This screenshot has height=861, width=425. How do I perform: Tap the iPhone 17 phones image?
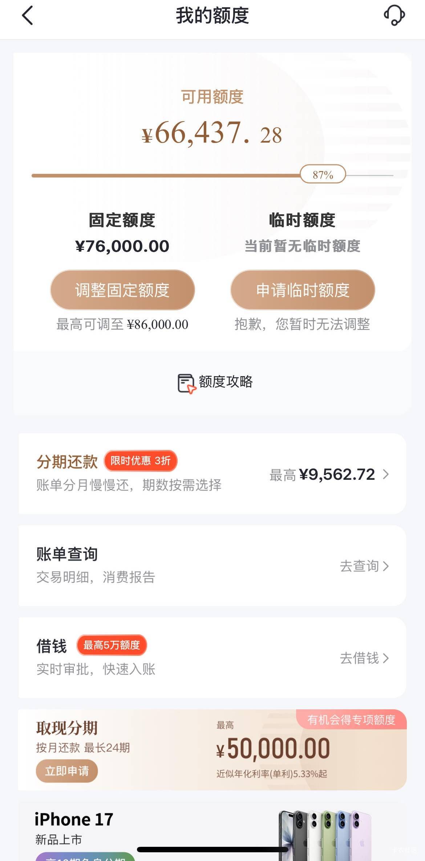[324, 835]
